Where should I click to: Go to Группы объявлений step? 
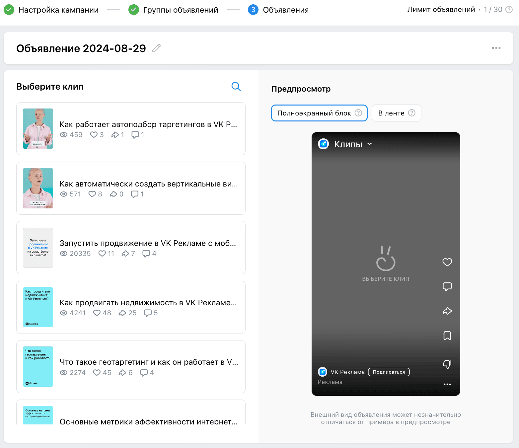[x=181, y=10]
